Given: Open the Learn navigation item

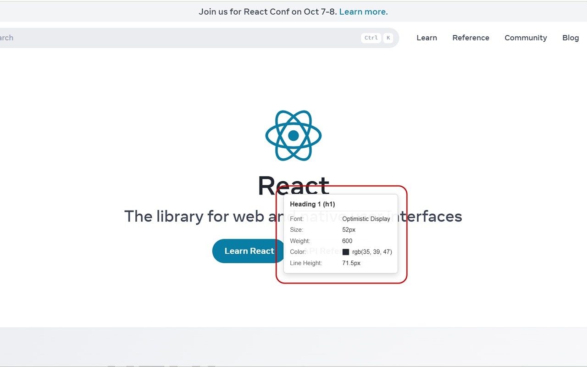Looking at the screenshot, I should point(426,38).
